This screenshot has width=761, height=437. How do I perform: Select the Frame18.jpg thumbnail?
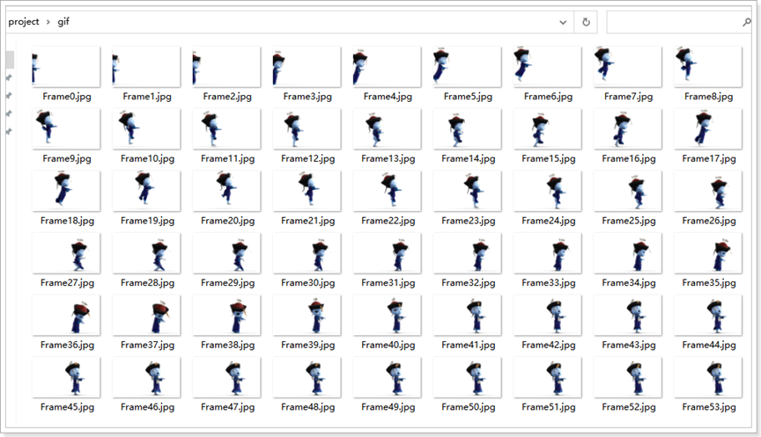66,191
